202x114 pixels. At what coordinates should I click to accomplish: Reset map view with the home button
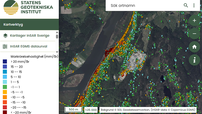click(194, 47)
